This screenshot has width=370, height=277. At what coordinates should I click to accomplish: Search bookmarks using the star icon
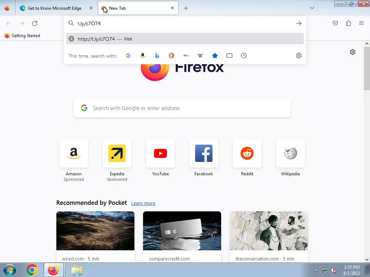pyautogui.click(x=215, y=56)
